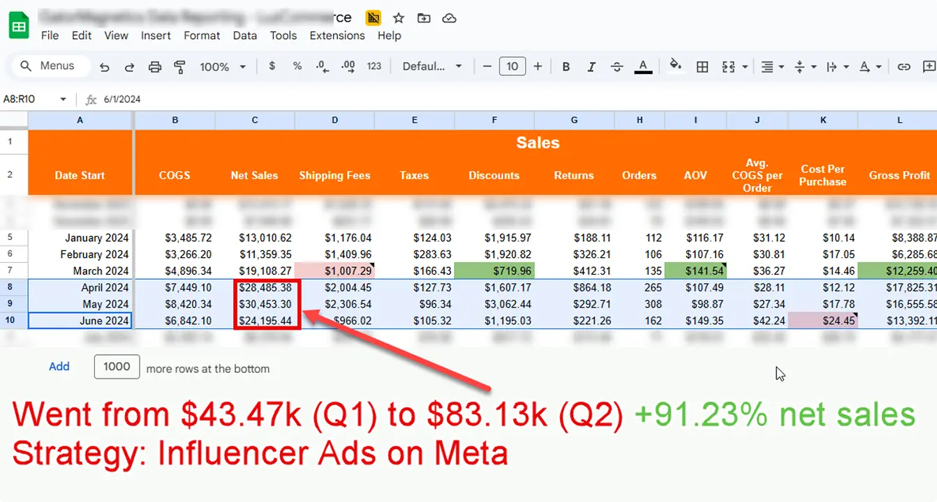Click the pink cell $1,007.29
The height and width of the screenshot is (502, 937).
click(x=334, y=271)
